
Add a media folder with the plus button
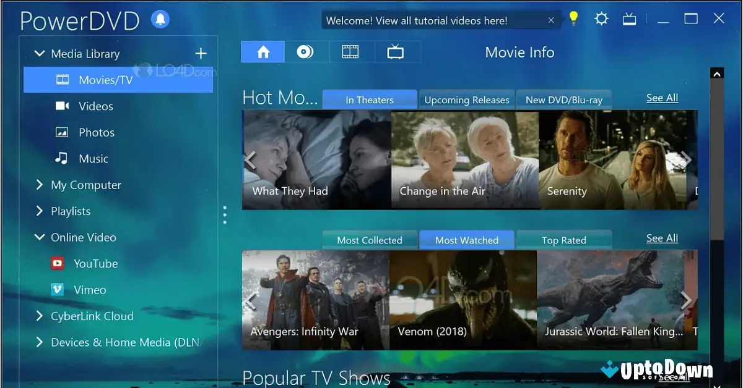201,53
